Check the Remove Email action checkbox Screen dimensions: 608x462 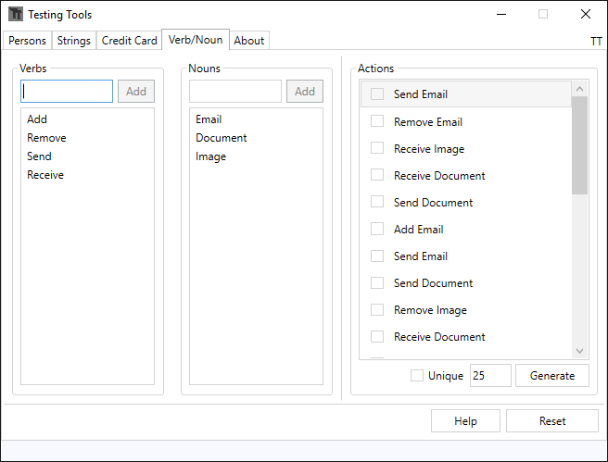coord(377,121)
